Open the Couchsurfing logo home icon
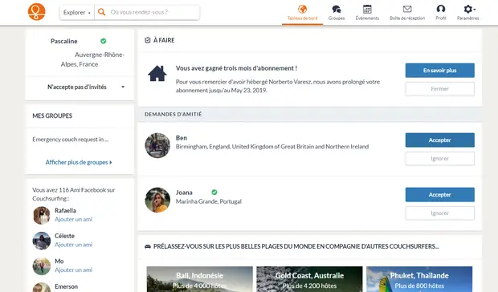Screen dimensions: 498x292 point(36,12)
